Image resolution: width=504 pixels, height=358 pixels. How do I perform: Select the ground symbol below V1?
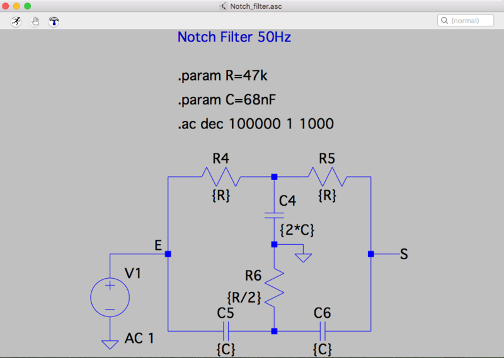tap(110, 344)
